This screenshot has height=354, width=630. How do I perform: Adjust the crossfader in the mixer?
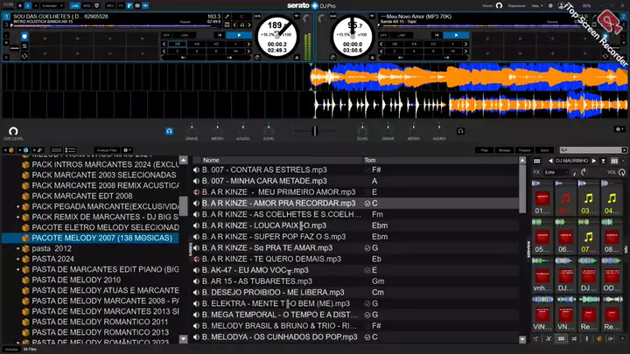coord(314,131)
